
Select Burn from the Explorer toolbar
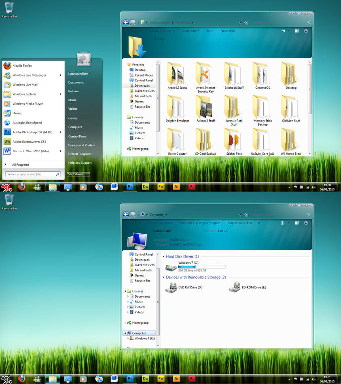210,31
